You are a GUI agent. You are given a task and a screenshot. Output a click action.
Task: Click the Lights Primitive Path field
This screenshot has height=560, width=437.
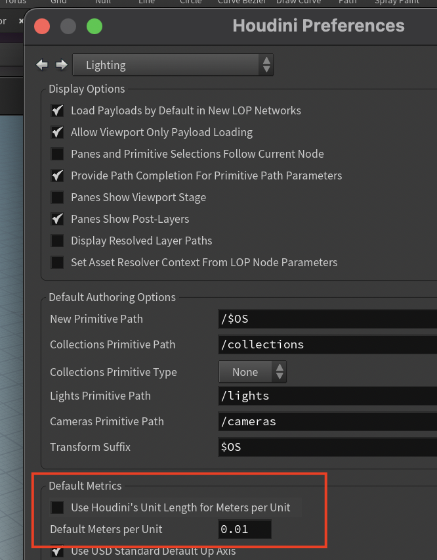(327, 396)
